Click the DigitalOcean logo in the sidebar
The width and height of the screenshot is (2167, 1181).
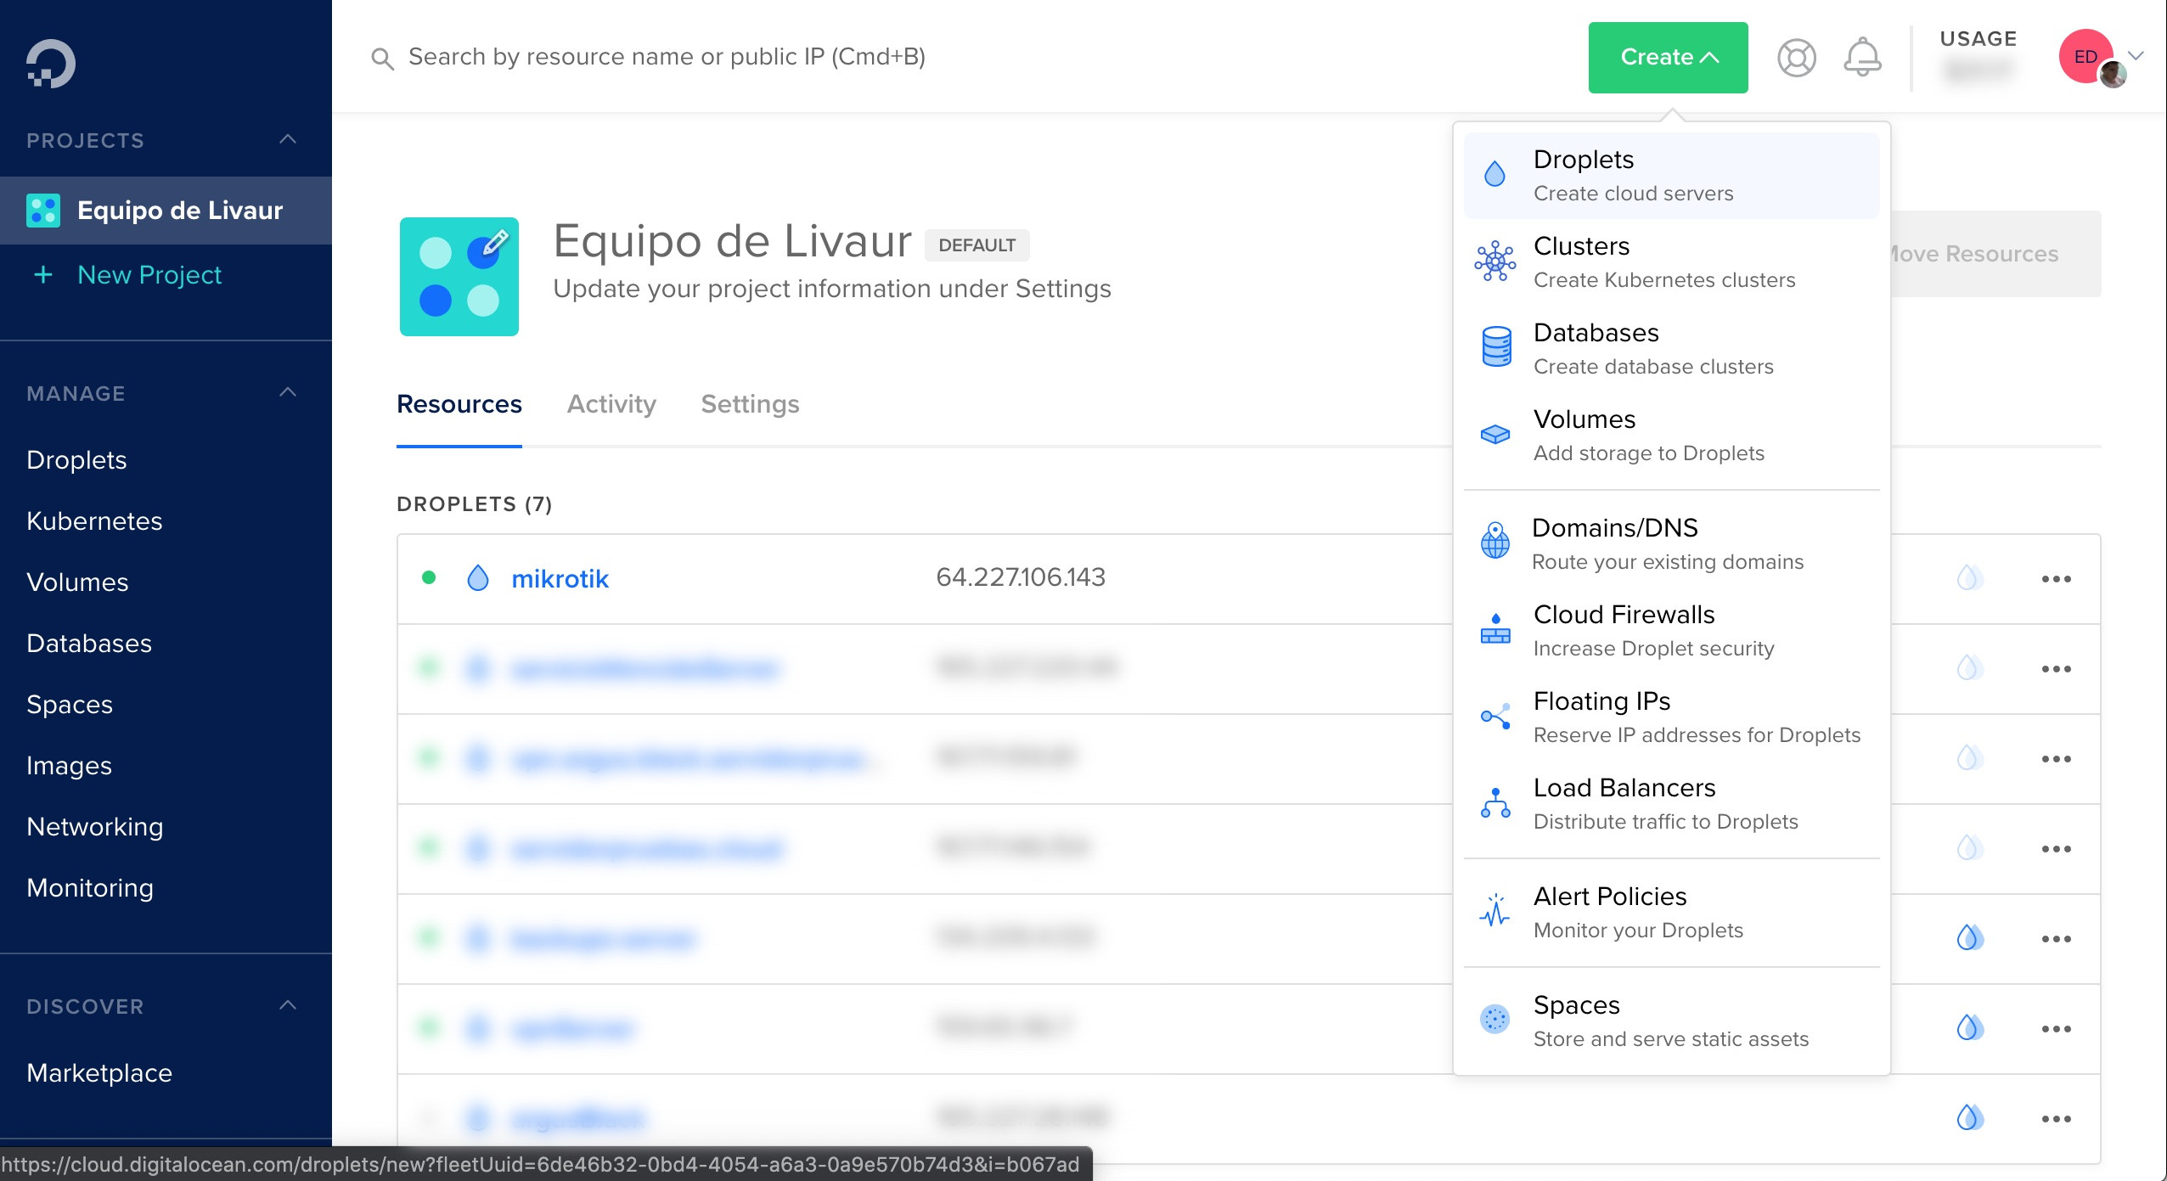(x=50, y=64)
